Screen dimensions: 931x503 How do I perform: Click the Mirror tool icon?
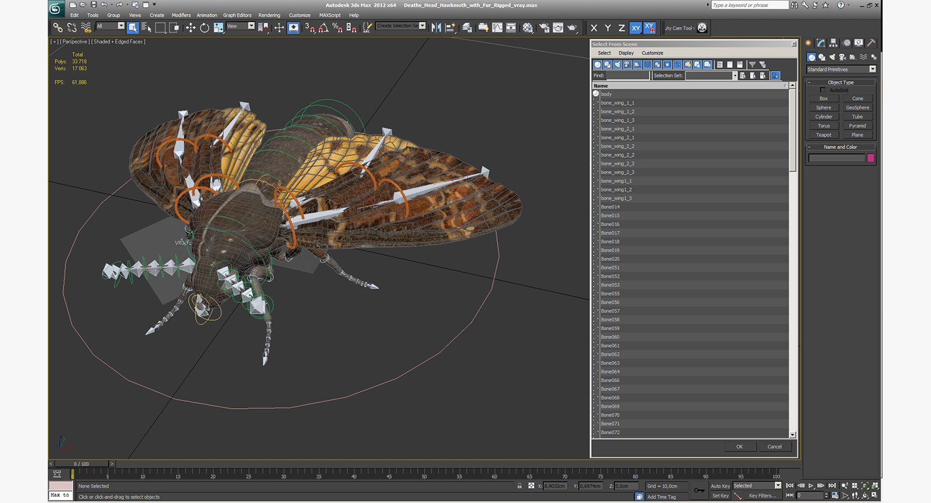(x=436, y=28)
